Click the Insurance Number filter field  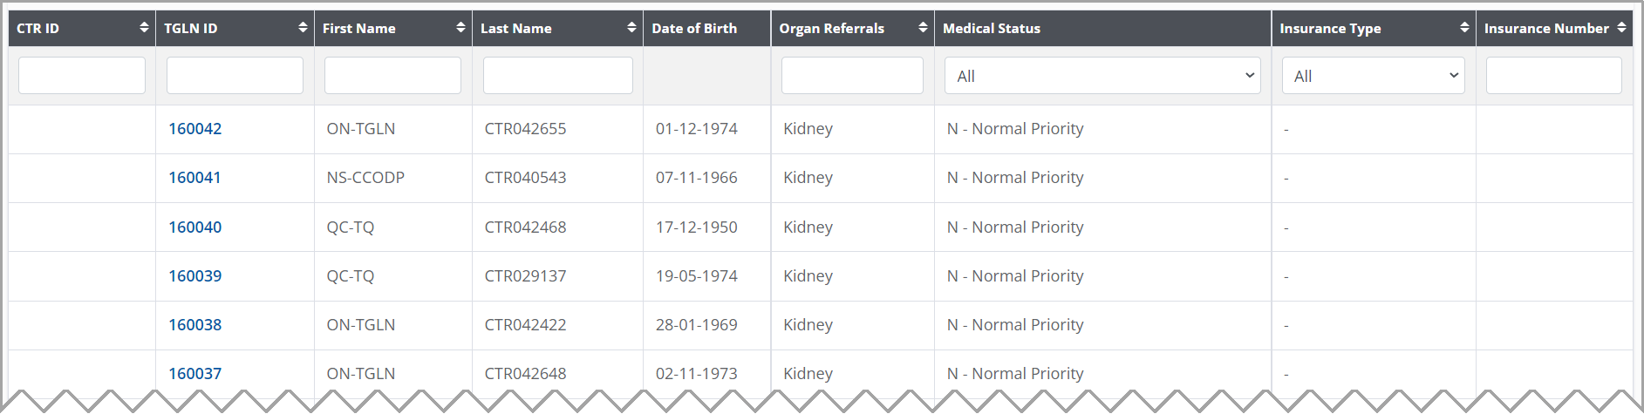pos(1553,76)
